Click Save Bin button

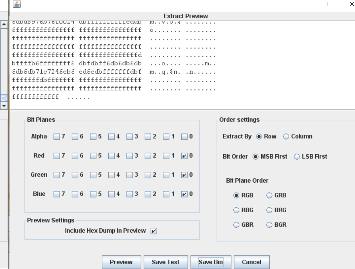coord(211,262)
